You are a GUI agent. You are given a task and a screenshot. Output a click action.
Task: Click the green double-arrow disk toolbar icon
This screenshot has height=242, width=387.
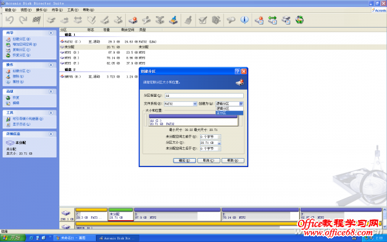coord(272,20)
